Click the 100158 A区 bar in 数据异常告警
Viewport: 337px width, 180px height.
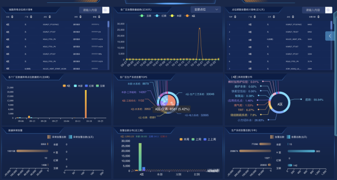[x=32, y=151]
